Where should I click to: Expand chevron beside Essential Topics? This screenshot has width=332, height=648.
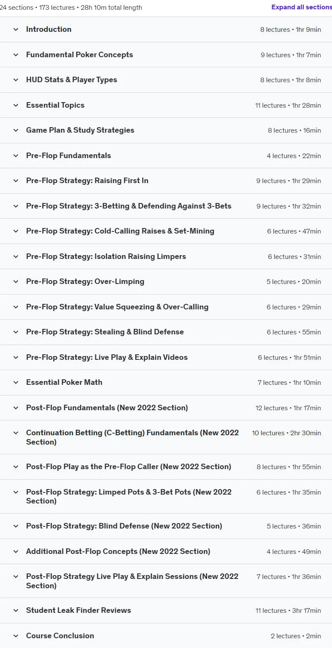click(x=16, y=105)
